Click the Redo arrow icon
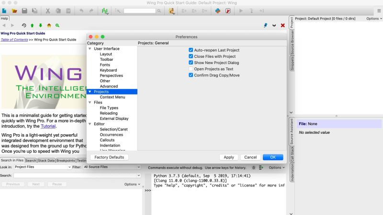Screen dimensions: 383x215 pos(91,11)
